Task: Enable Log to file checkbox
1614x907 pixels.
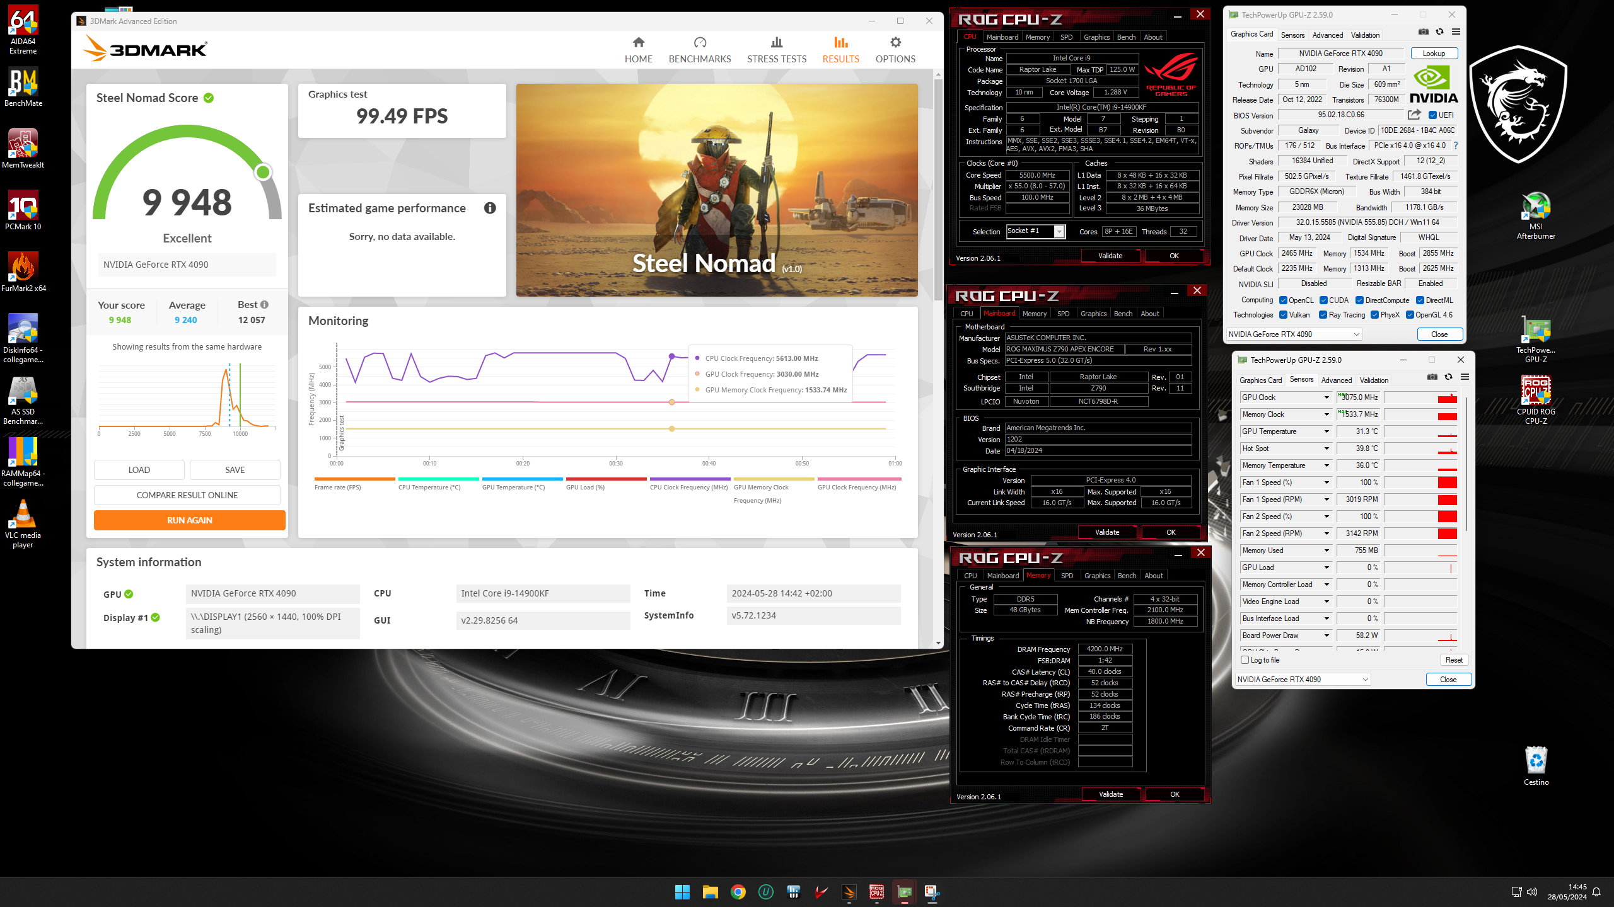Action: click(x=1245, y=660)
